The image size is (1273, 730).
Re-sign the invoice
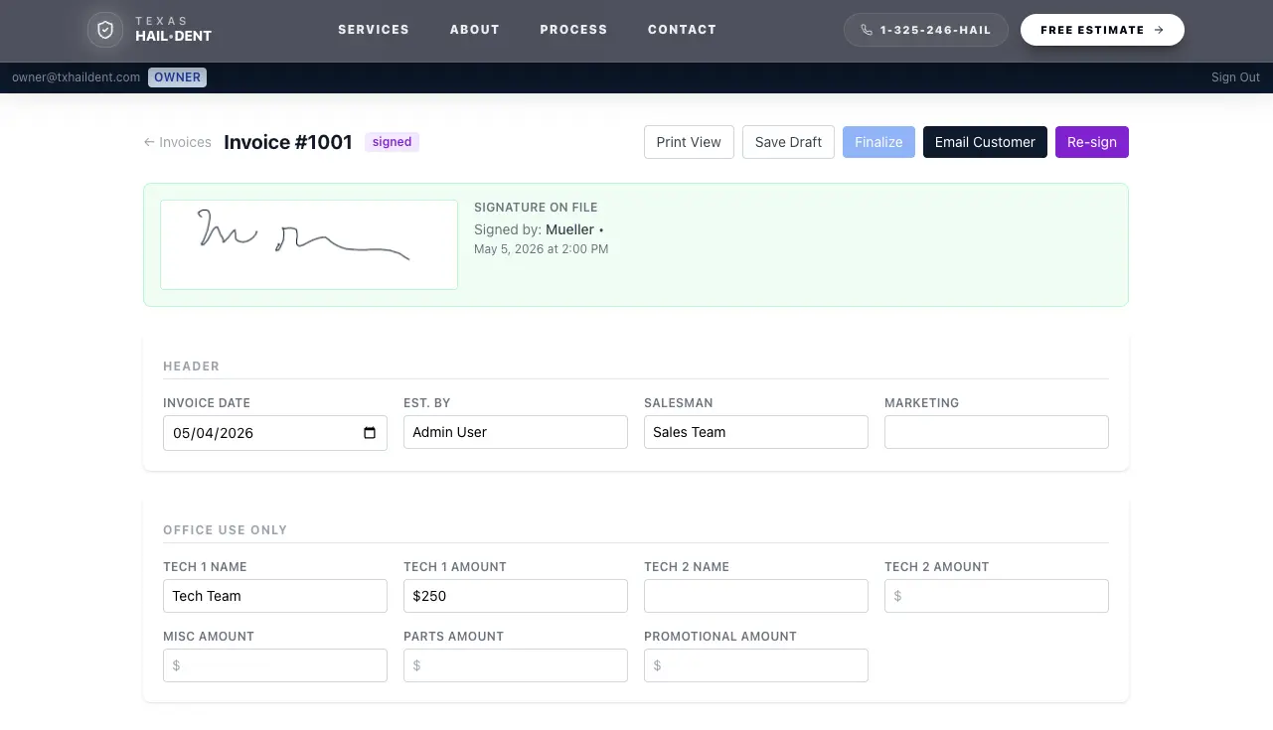coord(1092,142)
